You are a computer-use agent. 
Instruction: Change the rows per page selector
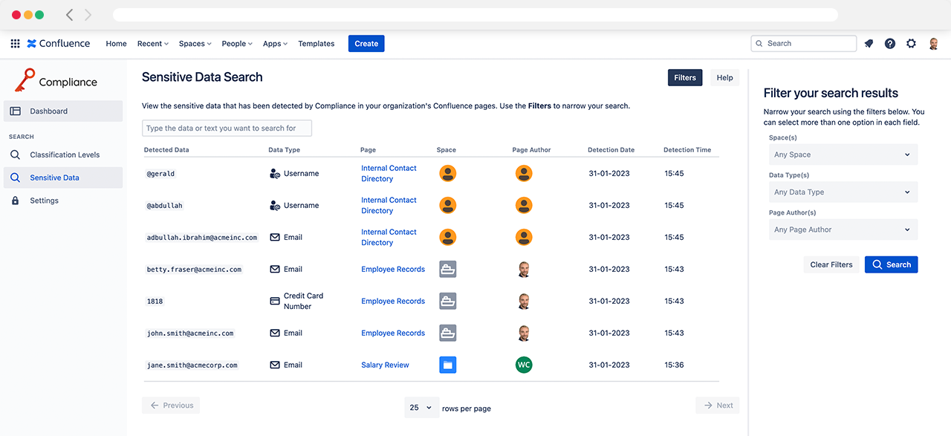point(421,407)
